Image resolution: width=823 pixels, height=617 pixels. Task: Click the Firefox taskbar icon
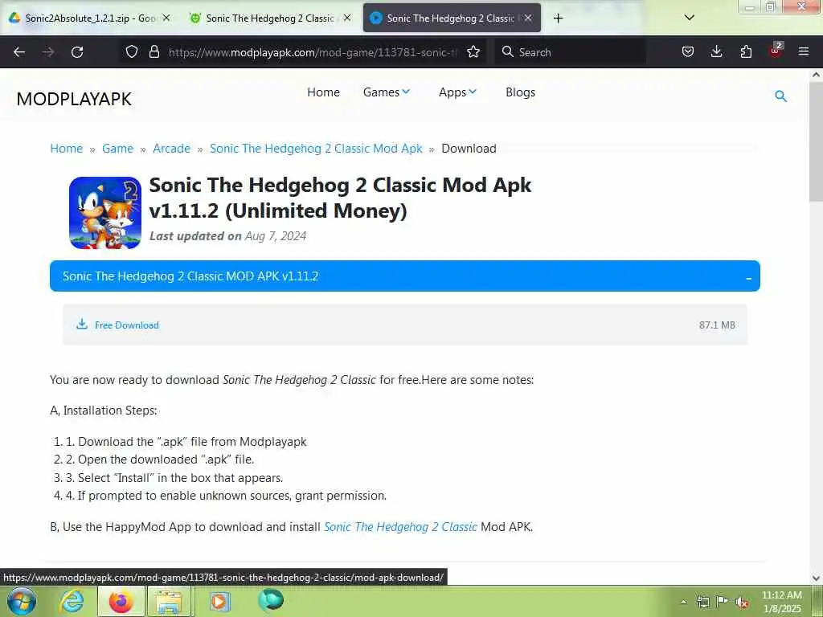(121, 602)
